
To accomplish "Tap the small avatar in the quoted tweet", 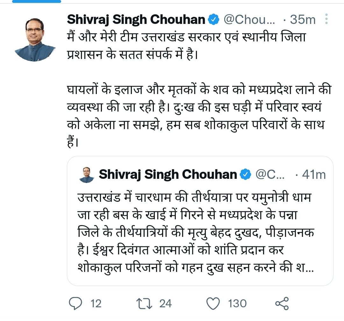I will [x=87, y=174].
